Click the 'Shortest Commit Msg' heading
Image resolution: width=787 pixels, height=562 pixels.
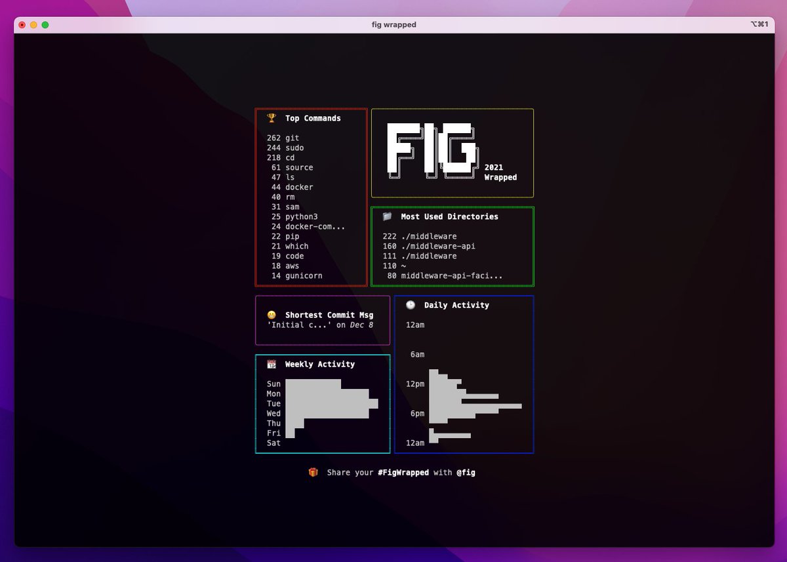(329, 315)
